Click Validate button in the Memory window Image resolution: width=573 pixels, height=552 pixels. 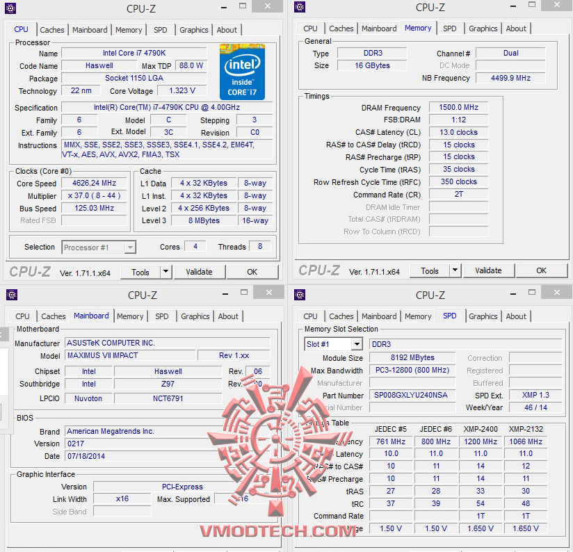[489, 270]
